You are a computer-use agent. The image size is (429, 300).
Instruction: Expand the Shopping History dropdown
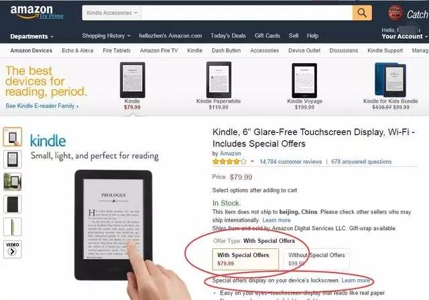pyautogui.click(x=106, y=36)
